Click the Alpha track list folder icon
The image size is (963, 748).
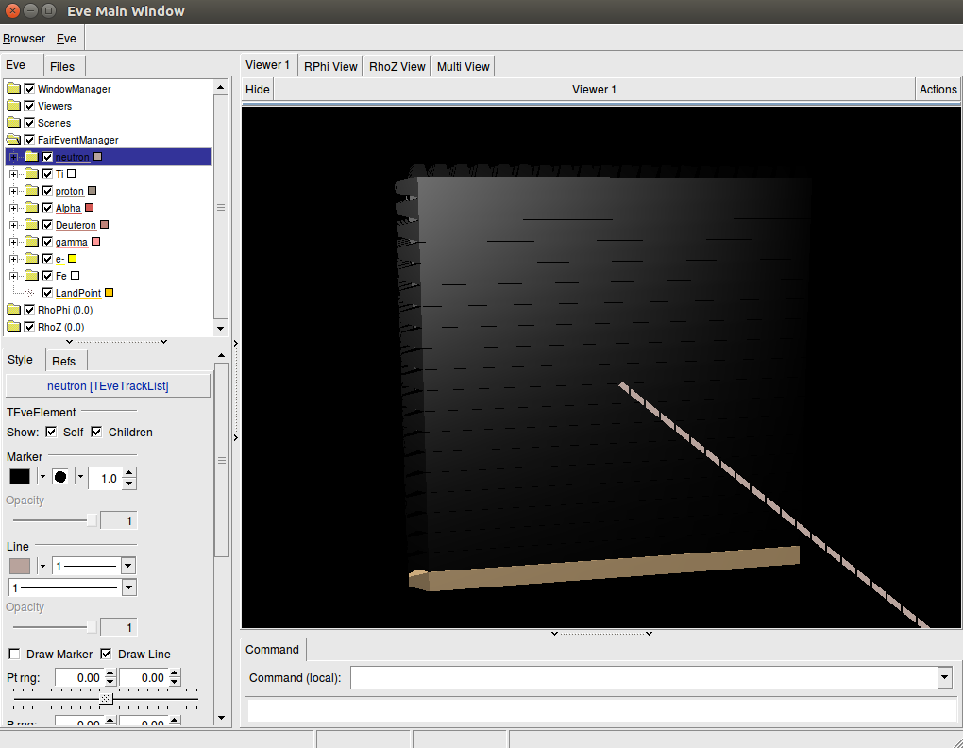(31, 208)
